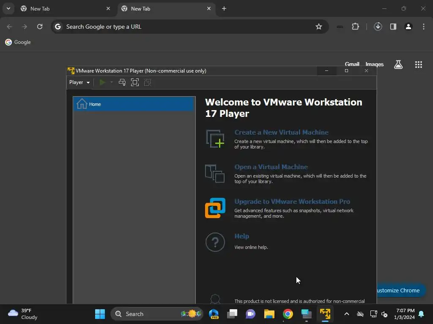
Task: Open a new Chrome tab with plus button
Action: coord(224,8)
